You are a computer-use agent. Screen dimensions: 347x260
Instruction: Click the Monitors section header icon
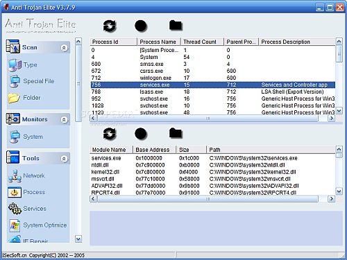tap(13, 119)
